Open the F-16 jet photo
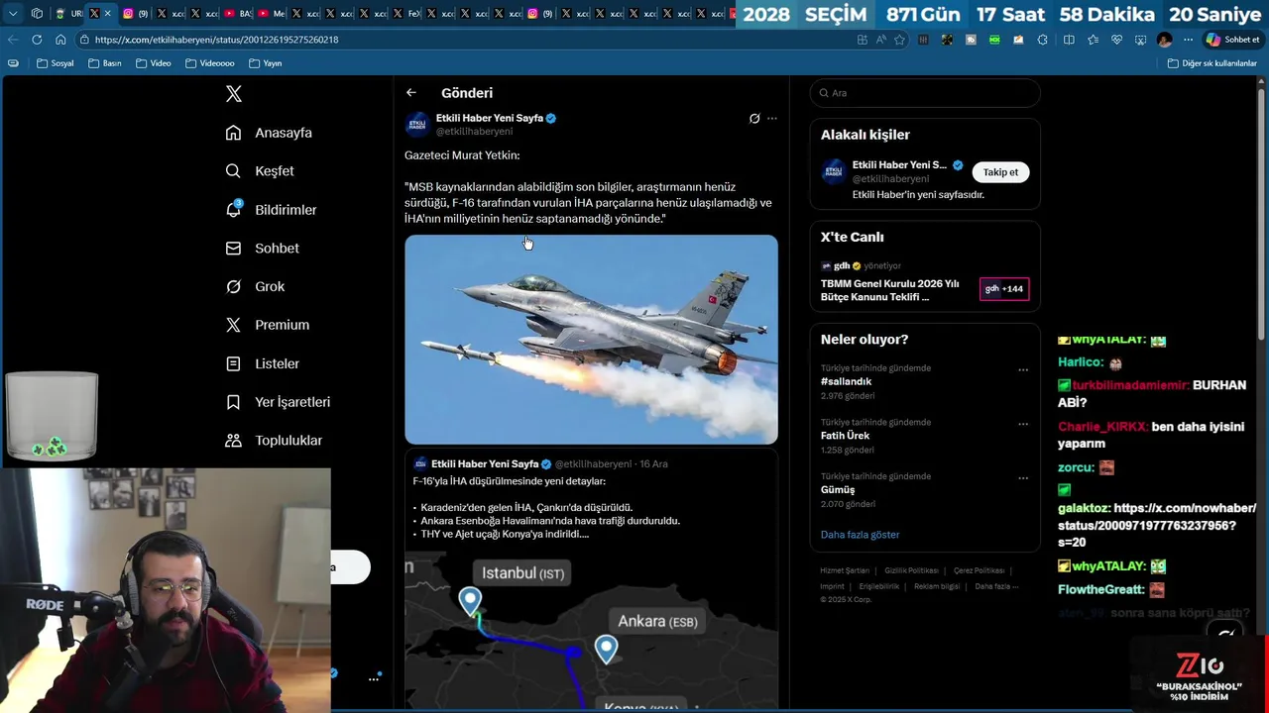Screen dimensions: 1269x713 coord(591,340)
